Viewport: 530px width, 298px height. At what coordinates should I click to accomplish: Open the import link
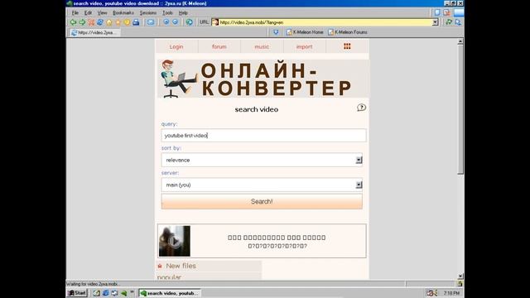coord(304,46)
